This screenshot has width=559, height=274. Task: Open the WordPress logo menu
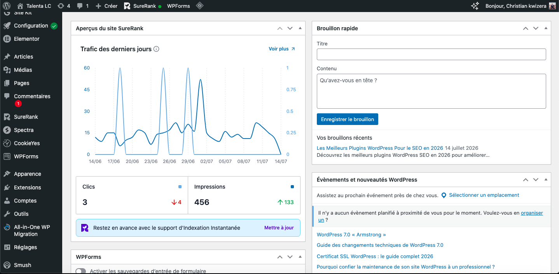[x=6, y=6]
